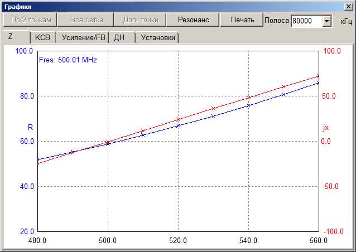
Task: Open the Установки tab
Action: click(x=158, y=38)
